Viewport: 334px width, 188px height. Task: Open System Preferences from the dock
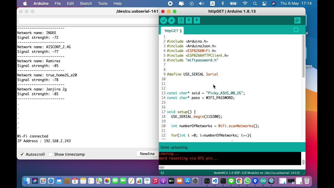[x=195, y=181]
